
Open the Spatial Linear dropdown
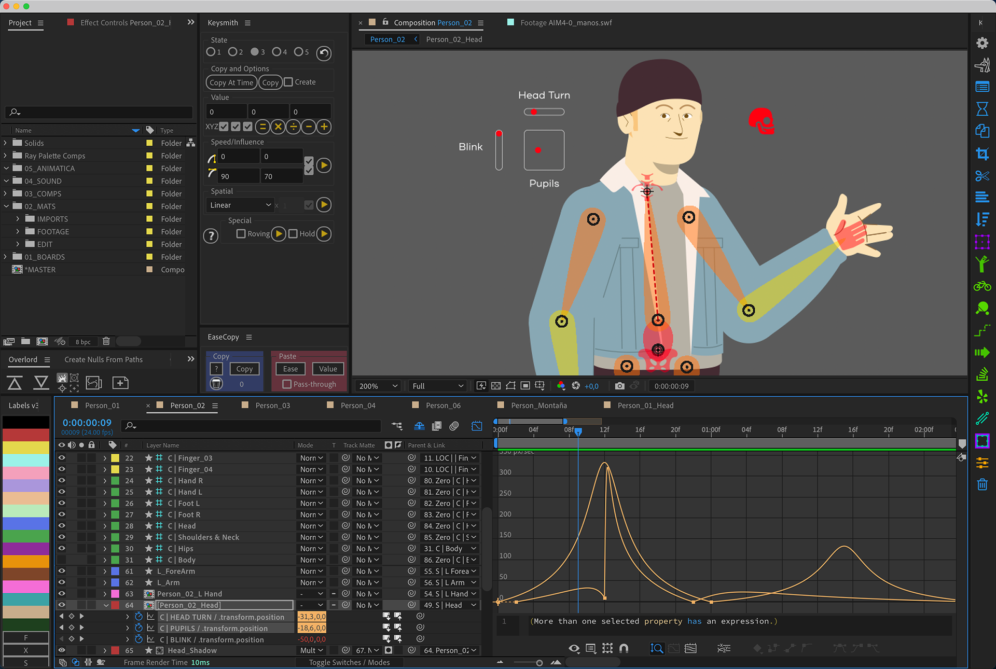[x=240, y=205]
